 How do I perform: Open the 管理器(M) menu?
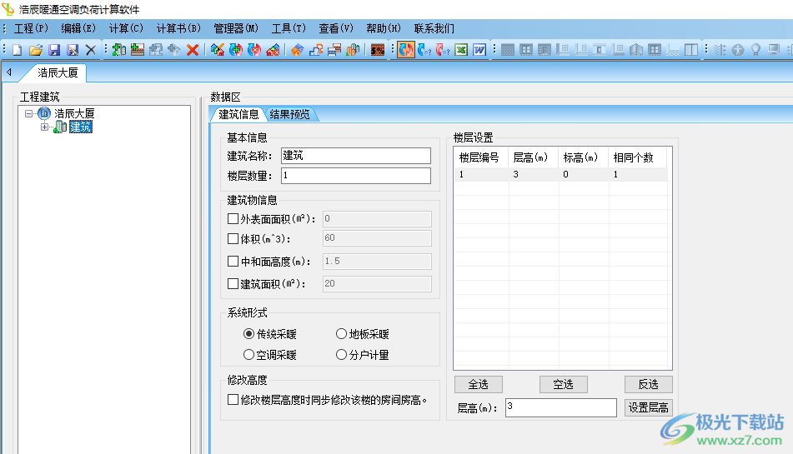pyautogui.click(x=236, y=28)
